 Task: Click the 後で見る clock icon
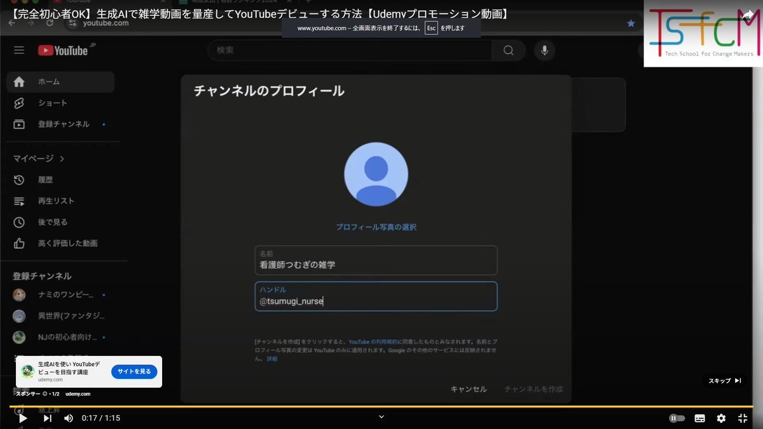click(19, 222)
